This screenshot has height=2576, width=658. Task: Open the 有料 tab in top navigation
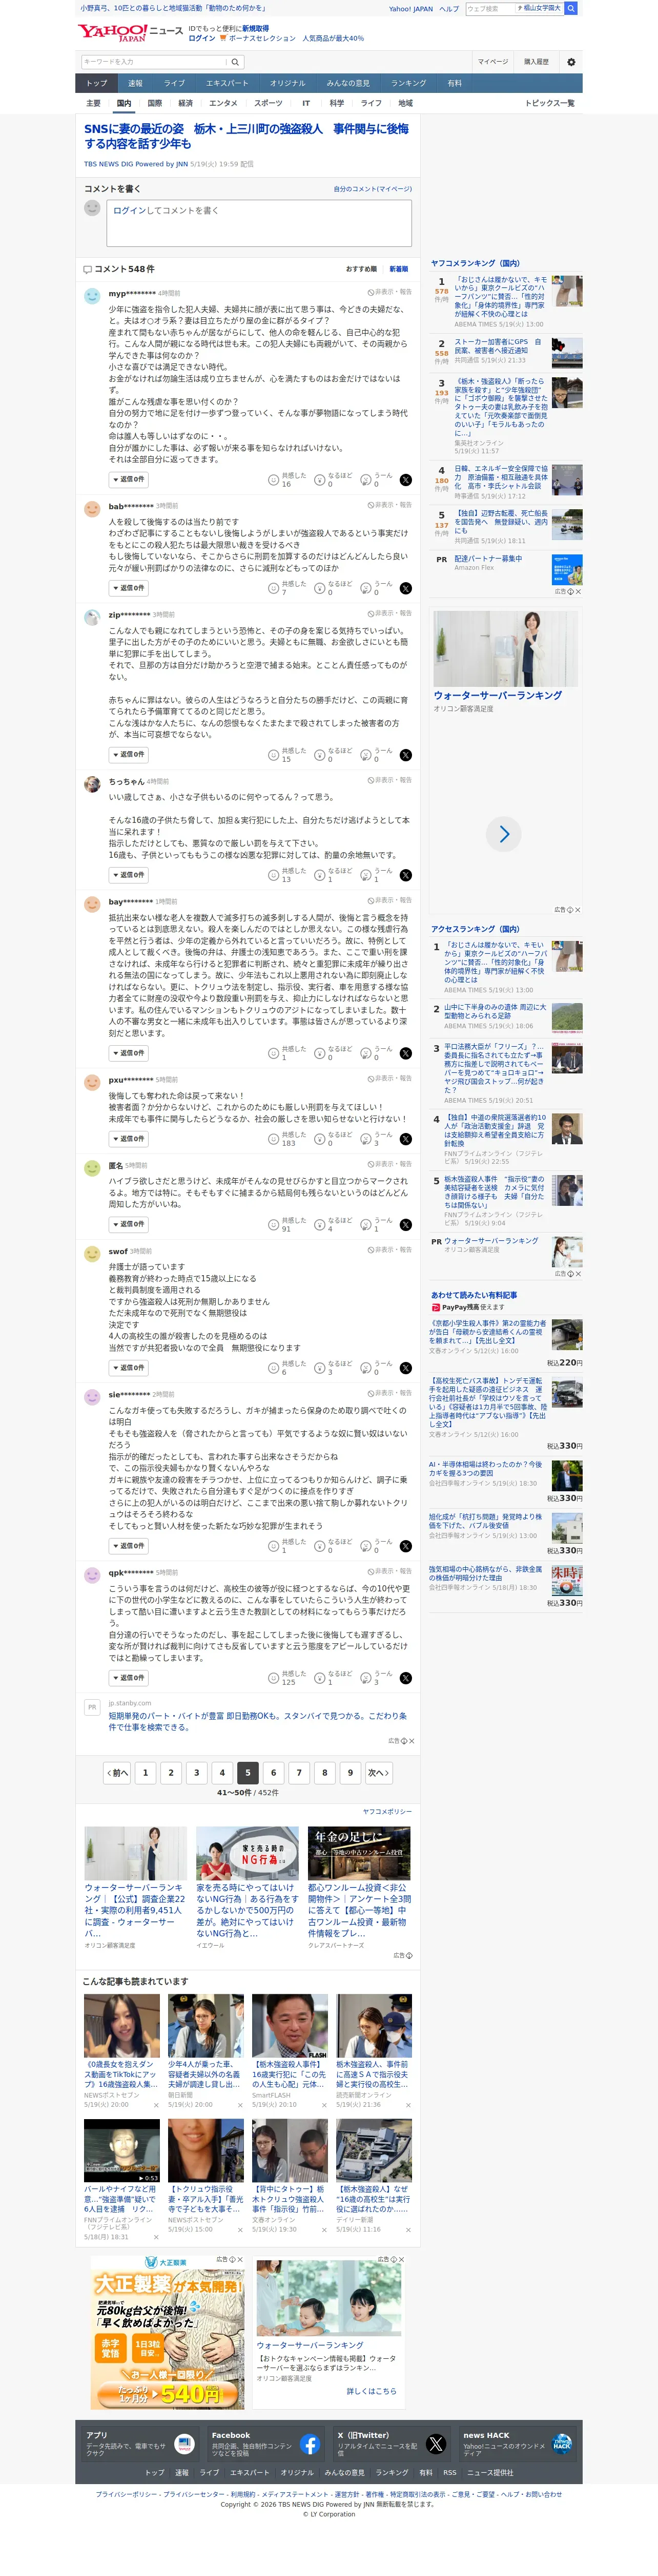(455, 83)
